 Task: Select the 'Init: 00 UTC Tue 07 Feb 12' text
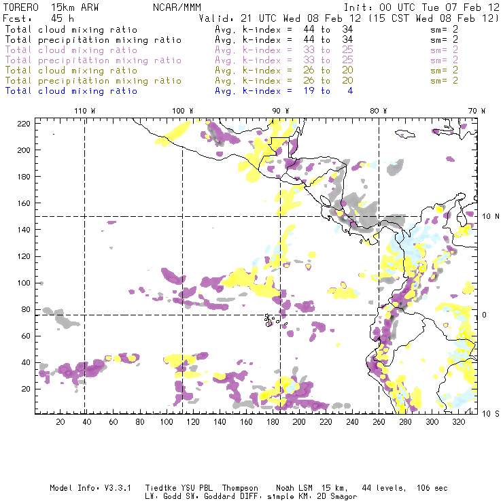(421, 7)
